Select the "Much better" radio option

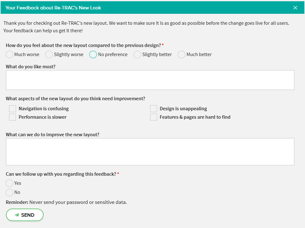tap(181, 54)
